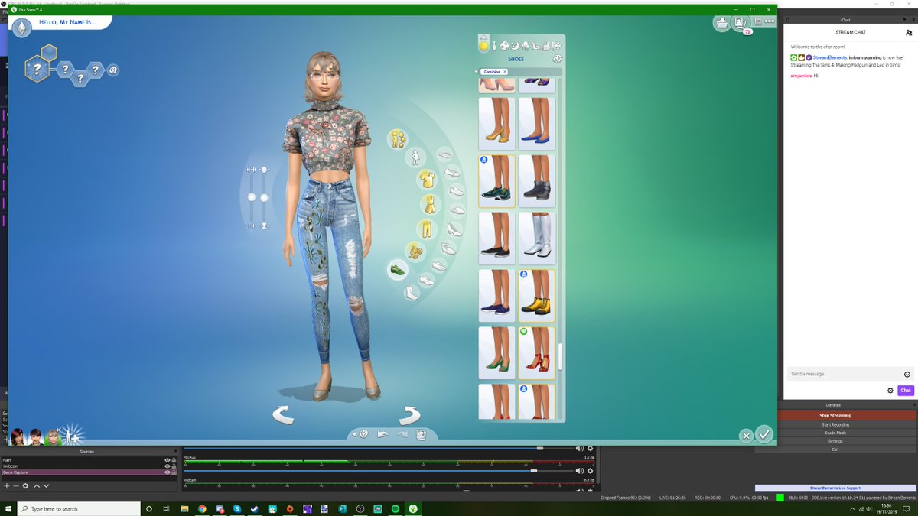
Task: Select the green shoe category icon
Action: pos(397,270)
